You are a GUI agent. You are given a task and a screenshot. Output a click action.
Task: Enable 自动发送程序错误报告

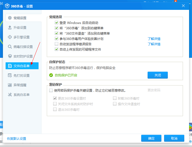[56, 44]
